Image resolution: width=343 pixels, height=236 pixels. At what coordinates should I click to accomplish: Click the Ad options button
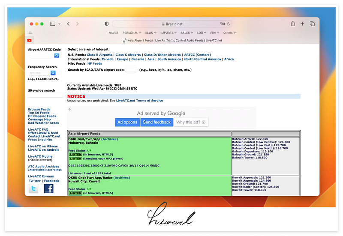[127, 122]
